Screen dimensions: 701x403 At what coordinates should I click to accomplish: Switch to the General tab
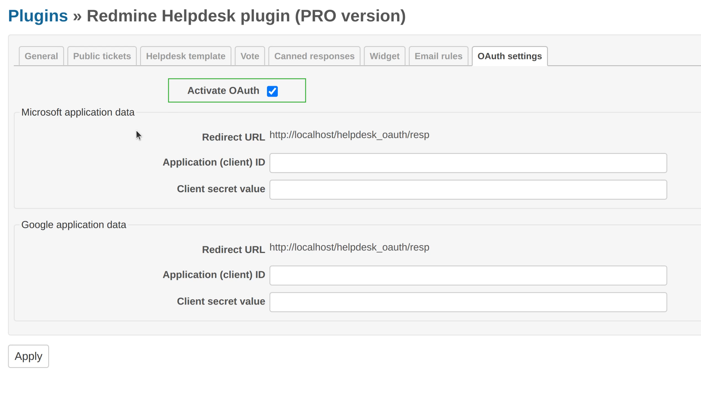coord(41,56)
